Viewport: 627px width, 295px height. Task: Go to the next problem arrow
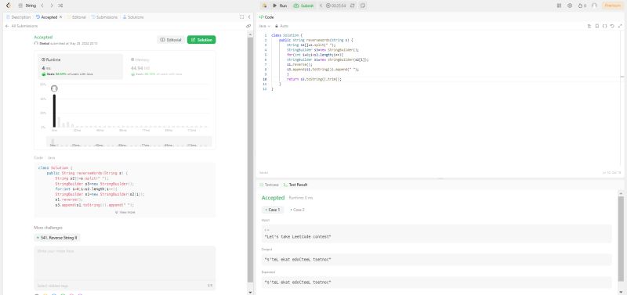(x=52, y=5)
